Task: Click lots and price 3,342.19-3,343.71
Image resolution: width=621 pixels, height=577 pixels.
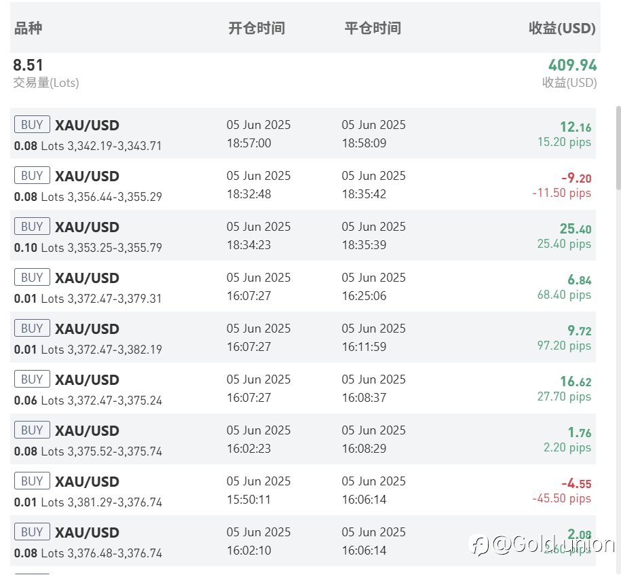Action: (x=88, y=146)
